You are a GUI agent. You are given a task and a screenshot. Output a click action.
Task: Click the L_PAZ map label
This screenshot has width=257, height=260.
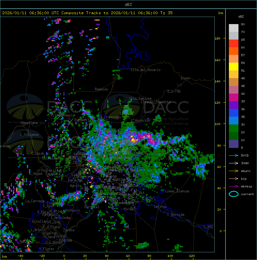[209, 227]
